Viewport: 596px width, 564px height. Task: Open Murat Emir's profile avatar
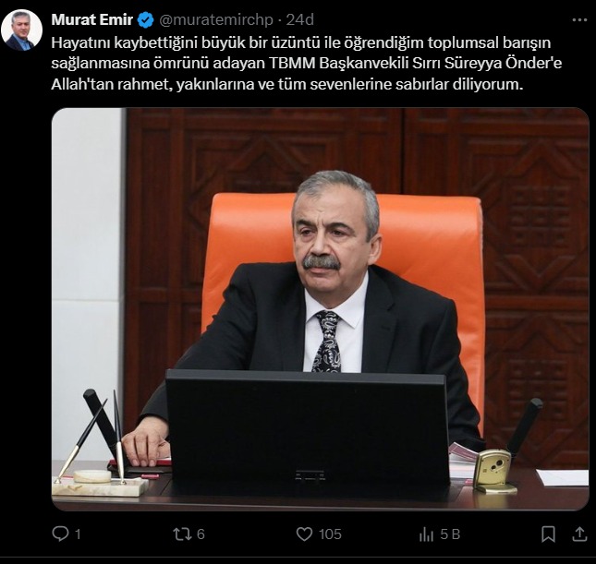point(21,30)
